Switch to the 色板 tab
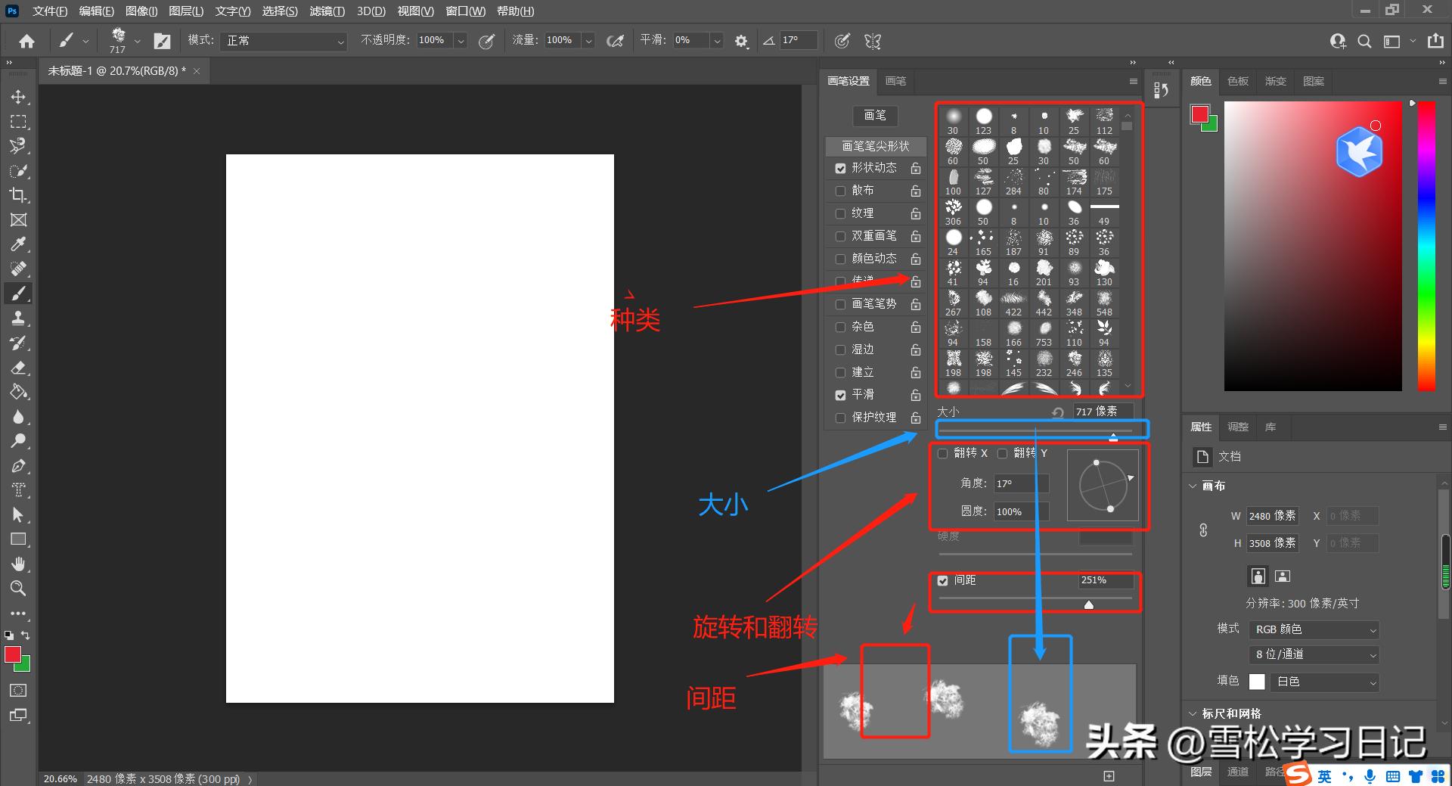 click(x=1237, y=81)
